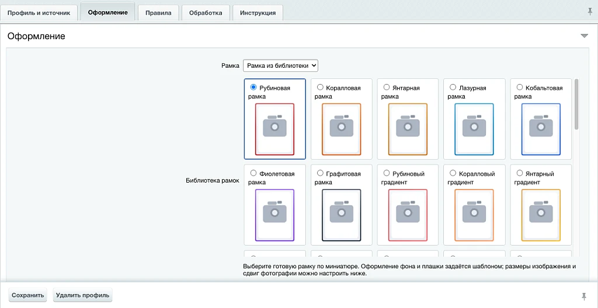Click the Янтарный градиент preview thumbnail

541,215
